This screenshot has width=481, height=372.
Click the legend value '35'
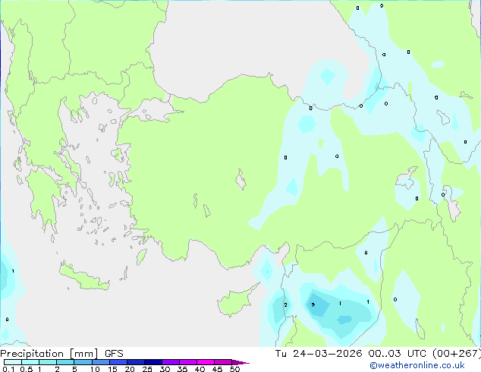pos(182,369)
